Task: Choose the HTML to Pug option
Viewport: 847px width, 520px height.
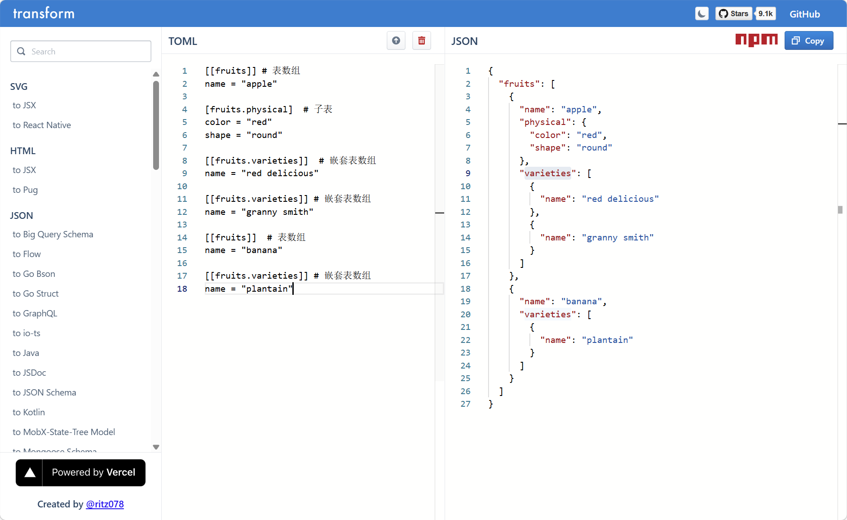Action: (x=25, y=190)
